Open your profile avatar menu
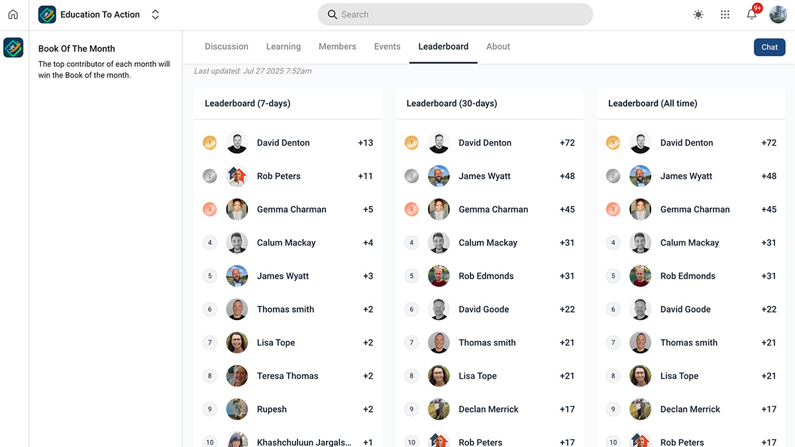The width and height of the screenshot is (795, 447). coord(778,14)
